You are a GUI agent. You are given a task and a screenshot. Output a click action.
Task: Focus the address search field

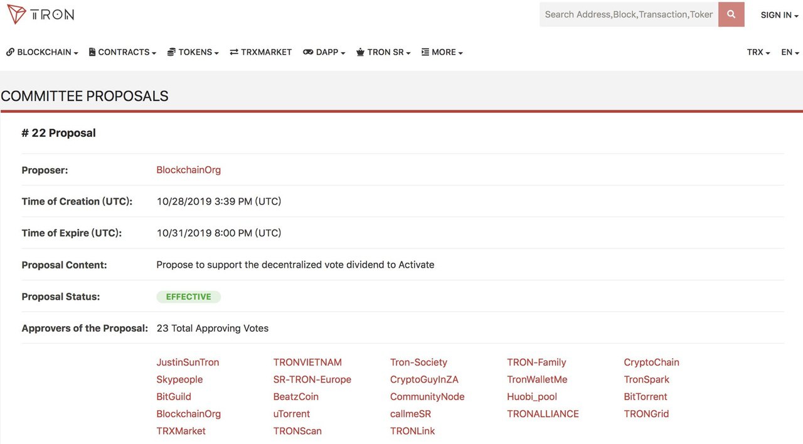click(x=629, y=14)
